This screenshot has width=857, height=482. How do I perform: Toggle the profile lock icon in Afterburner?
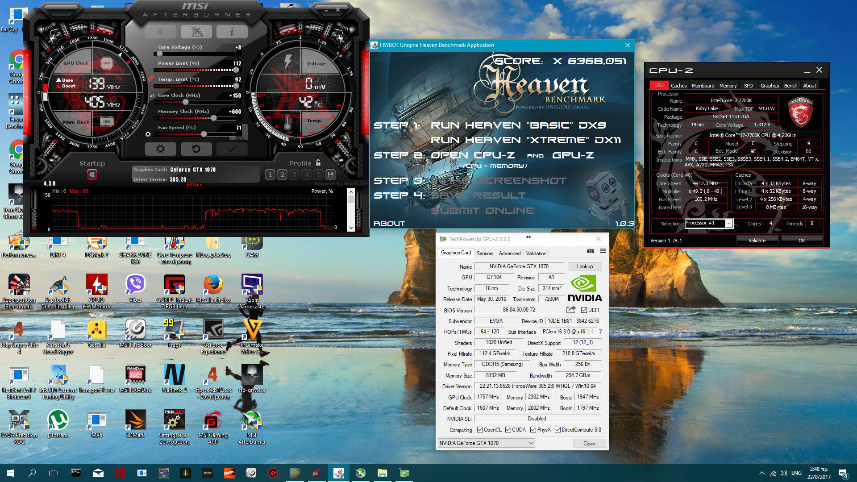(318, 163)
